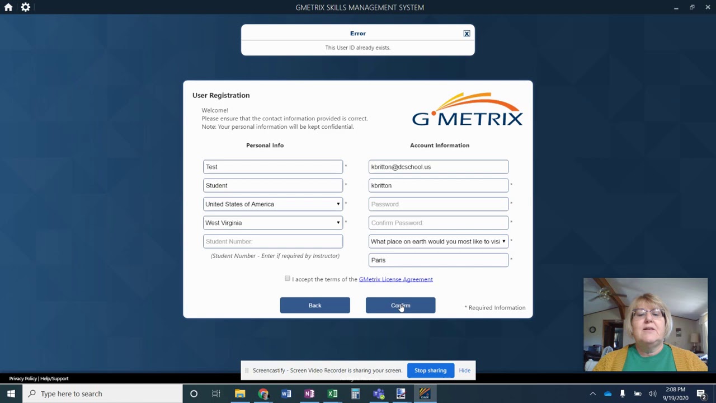Open the Privacy Policy link
Image resolution: width=716 pixels, height=403 pixels.
click(23, 378)
